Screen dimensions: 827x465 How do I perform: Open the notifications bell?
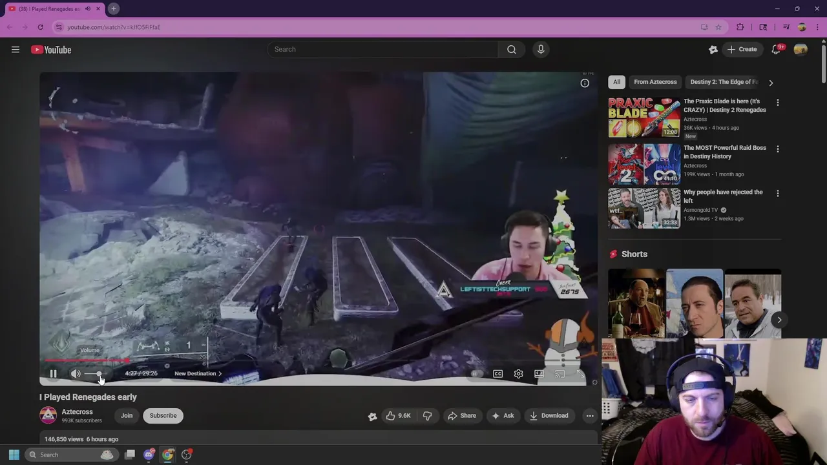776,50
